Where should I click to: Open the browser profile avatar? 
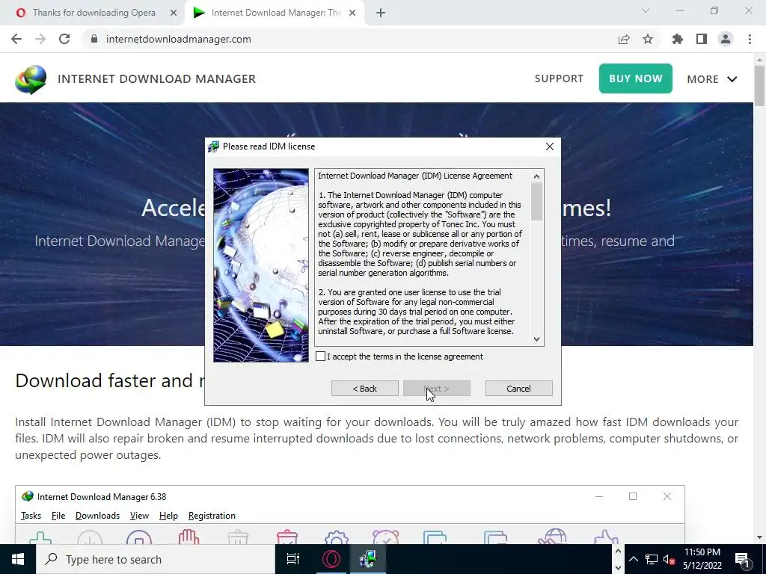pos(726,39)
